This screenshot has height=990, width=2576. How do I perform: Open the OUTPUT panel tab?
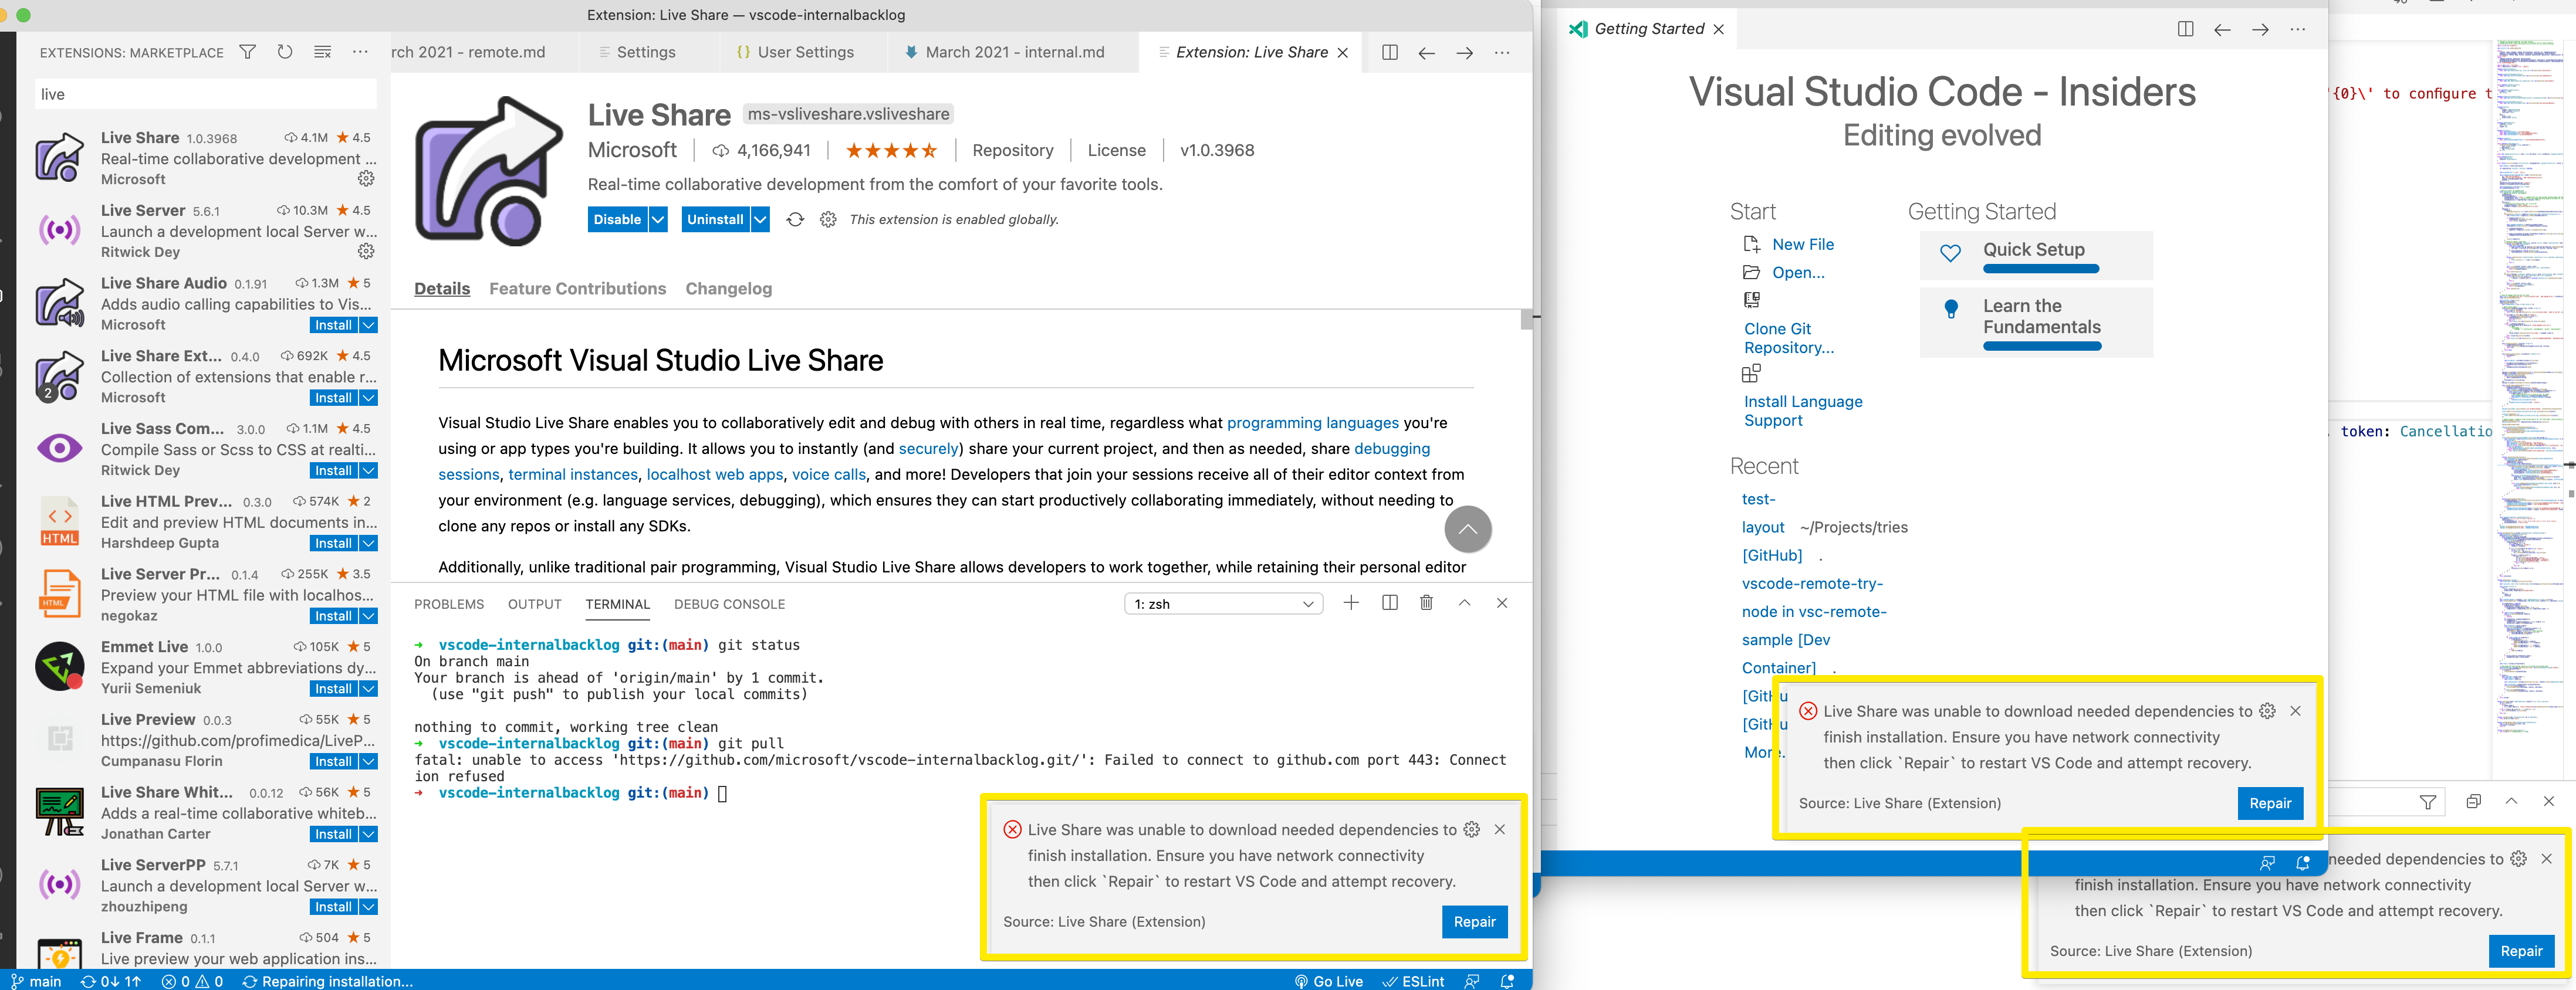[534, 604]
